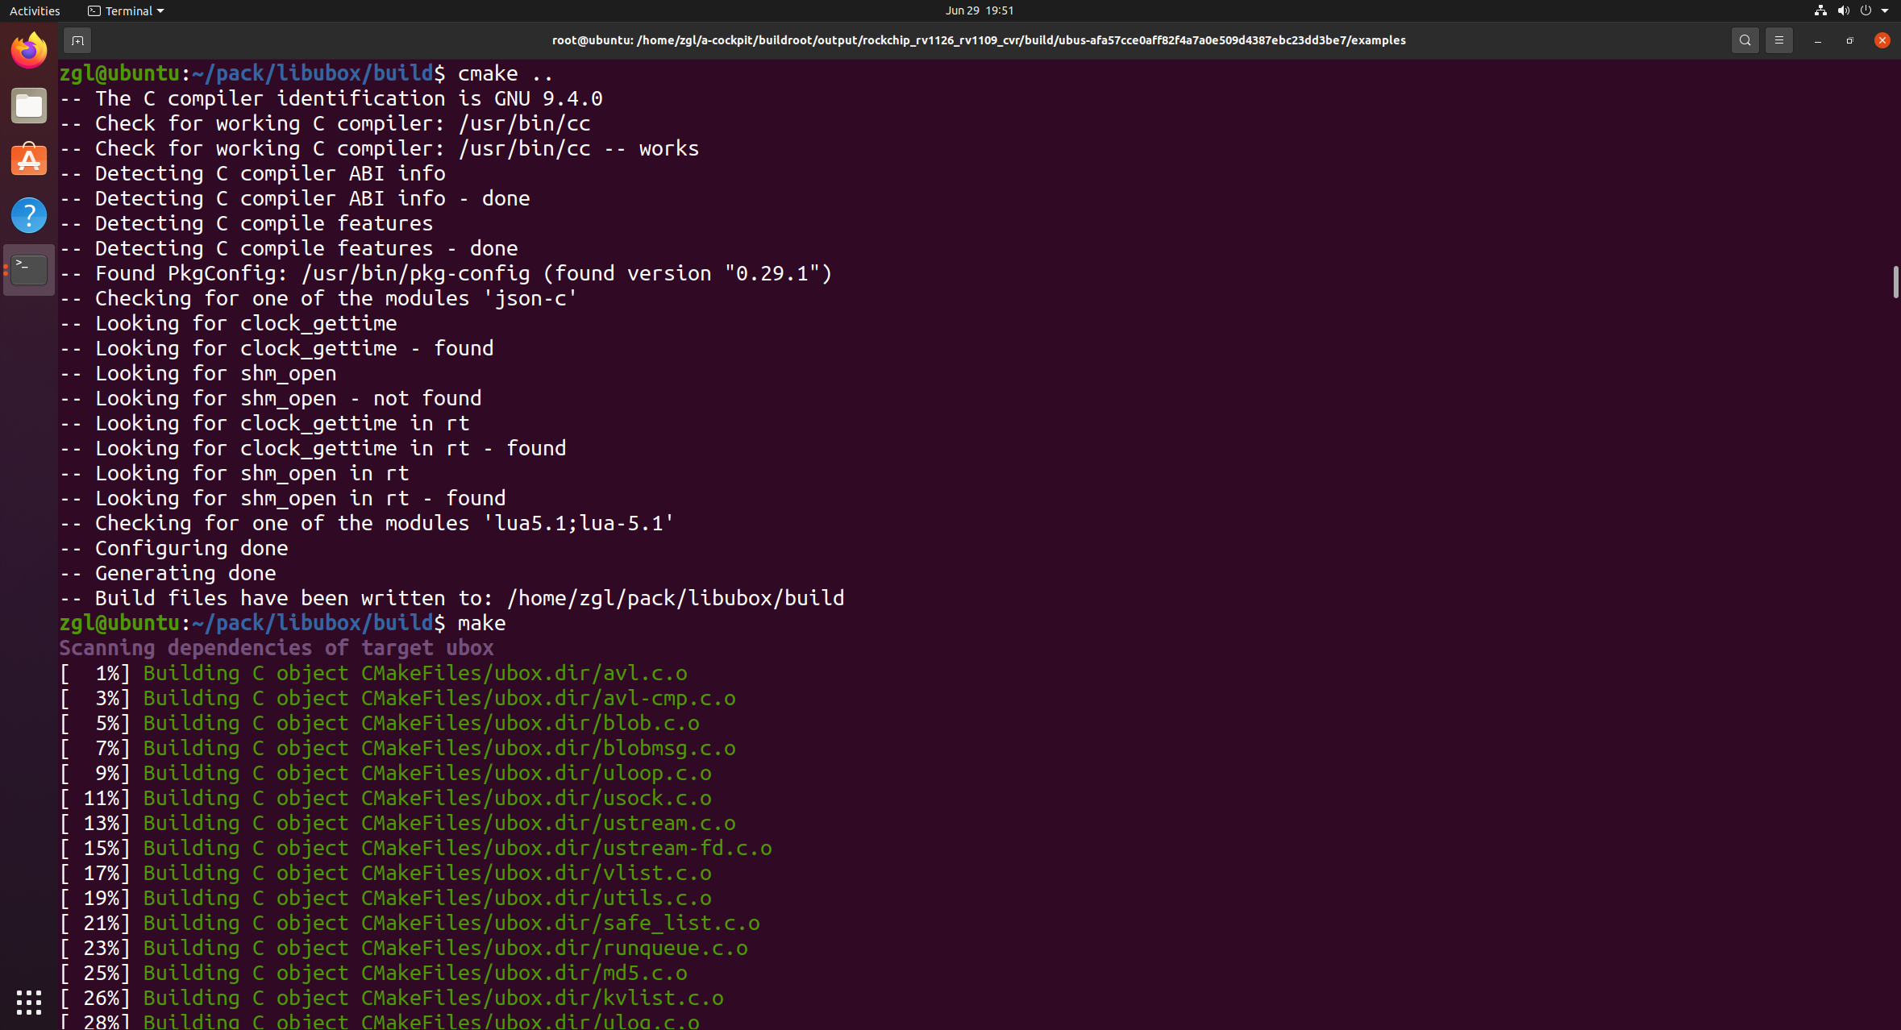The width and height of the screenshot is (1901, 1030).
Task: Open the terminal search
Action: [1744, 39]
